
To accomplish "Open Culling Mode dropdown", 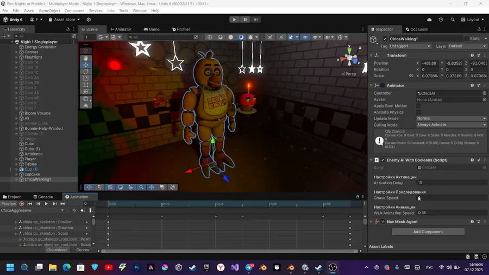I will pyautogui.click(x=452, y=124).
